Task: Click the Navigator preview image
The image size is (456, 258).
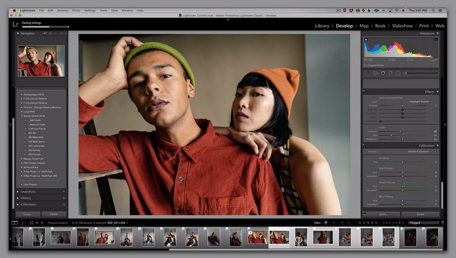Action: tap(41, 61)
